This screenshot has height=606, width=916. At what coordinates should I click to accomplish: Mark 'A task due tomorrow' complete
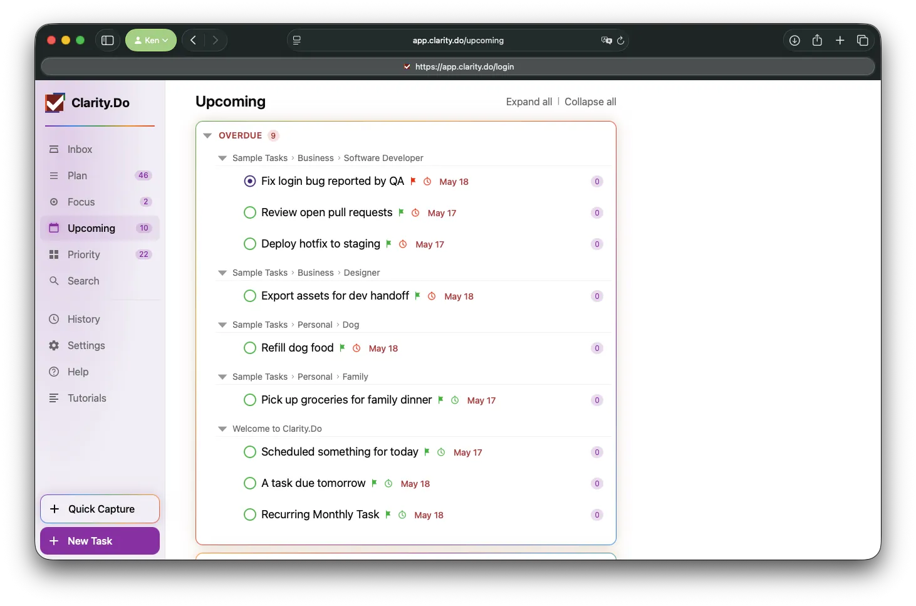[250, 483]
